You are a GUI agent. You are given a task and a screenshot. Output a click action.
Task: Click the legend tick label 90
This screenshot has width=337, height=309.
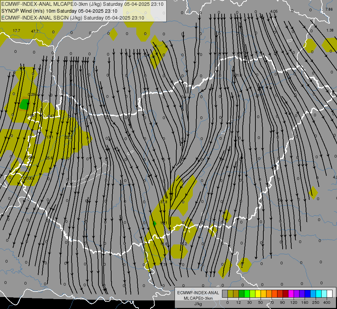(x=283, y=302)
